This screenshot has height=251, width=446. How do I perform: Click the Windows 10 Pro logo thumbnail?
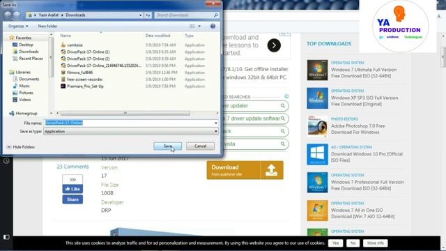click(x=317, y=154)
